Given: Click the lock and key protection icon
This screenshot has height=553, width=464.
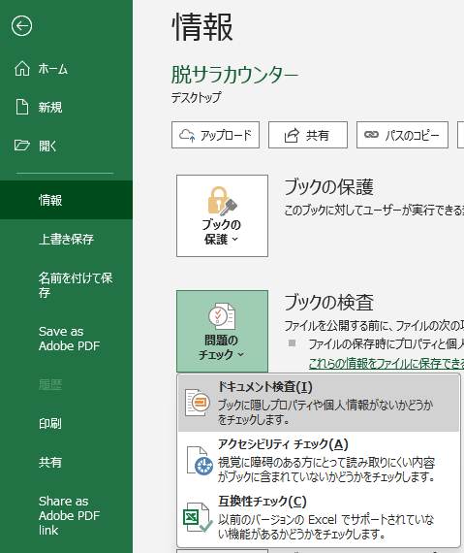Looking at the screenshot, I should pyautogui.click(x=222, y=201).
